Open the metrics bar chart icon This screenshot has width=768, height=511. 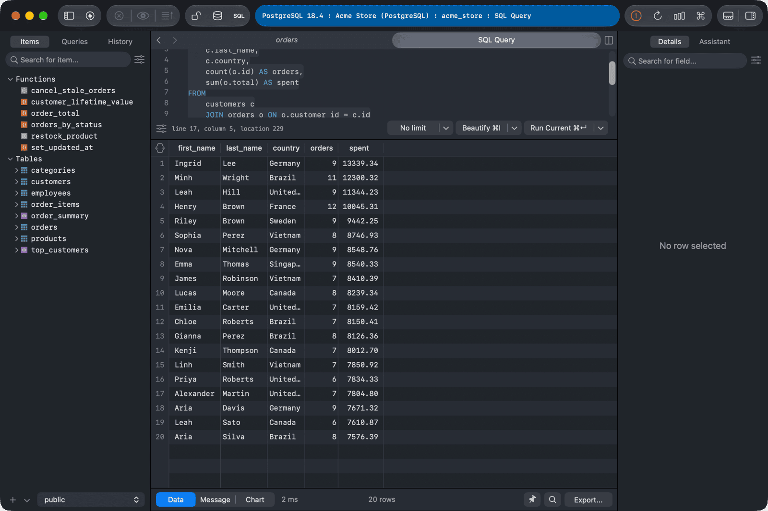point(679,16)
